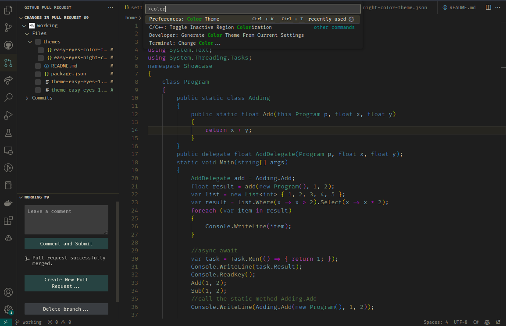This screenshot has height=326, width=506.
Task: Configure keybinding gear for Color Theme command
Action: tap(351, 19)
